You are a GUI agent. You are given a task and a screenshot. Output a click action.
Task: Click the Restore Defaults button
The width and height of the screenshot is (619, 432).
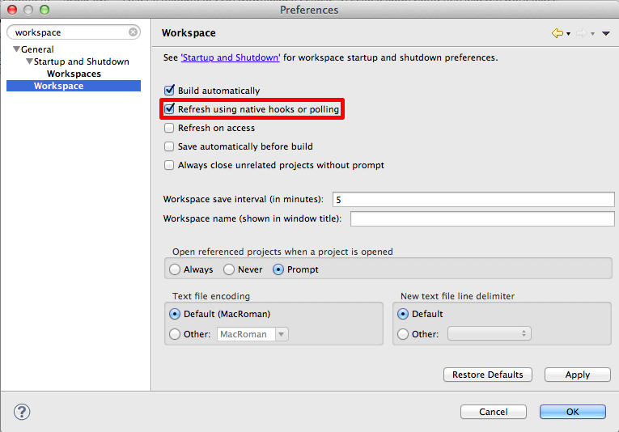488,375
